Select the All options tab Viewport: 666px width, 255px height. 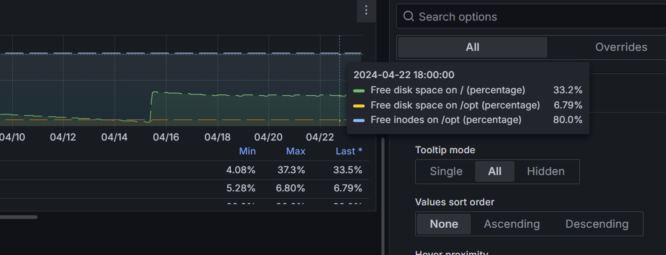pyautogui.click(x=472, y=47)
